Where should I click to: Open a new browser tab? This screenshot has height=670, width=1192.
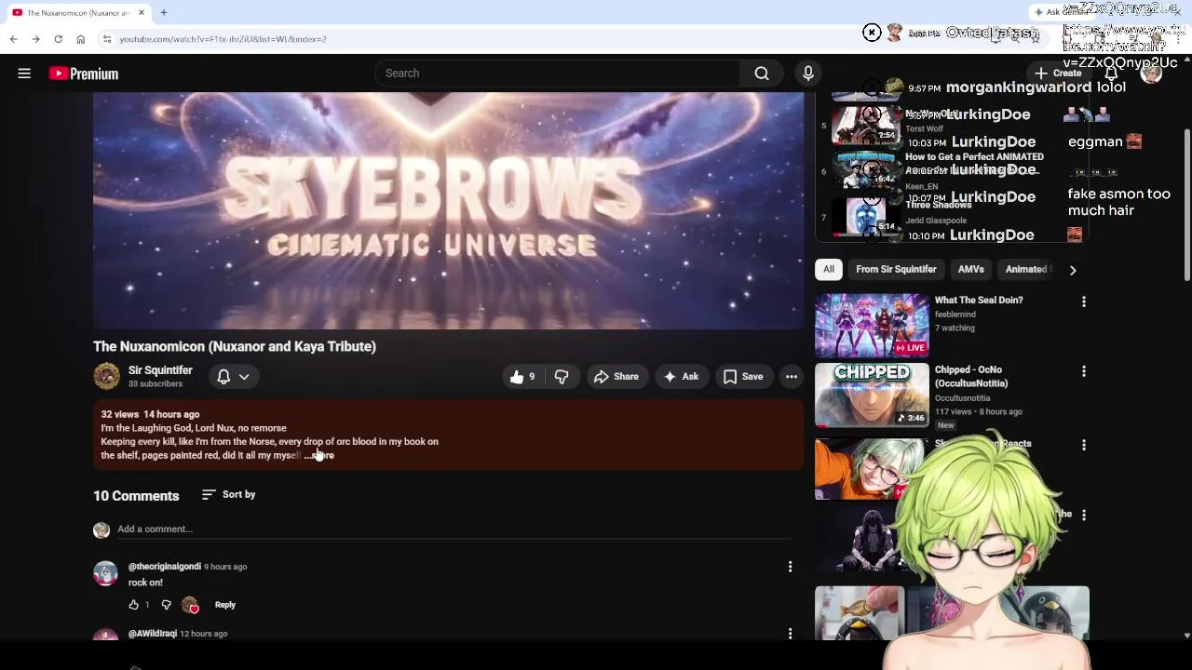tap(163, 12)
